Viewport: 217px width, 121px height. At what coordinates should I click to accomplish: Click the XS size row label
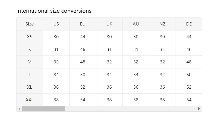click(x=29, y=37)
